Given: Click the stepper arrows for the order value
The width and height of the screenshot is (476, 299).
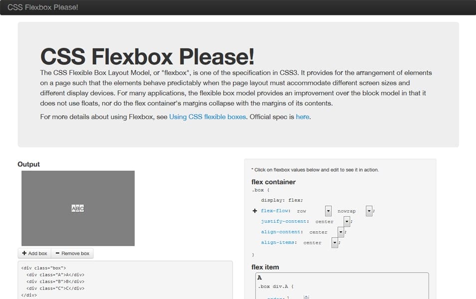Looking at the screenshot, I should pyautogui.click(x=306, y=298).
